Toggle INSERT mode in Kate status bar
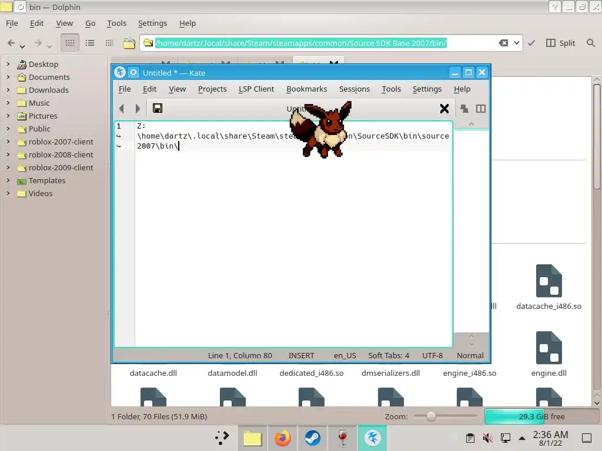The width and height of the screenshot is (602, 451). pos(302,355)
